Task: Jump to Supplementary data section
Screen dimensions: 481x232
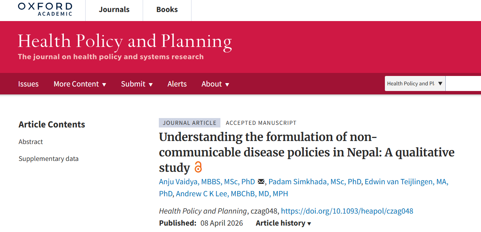Action: pyautogui.click(x=48, y=159)
